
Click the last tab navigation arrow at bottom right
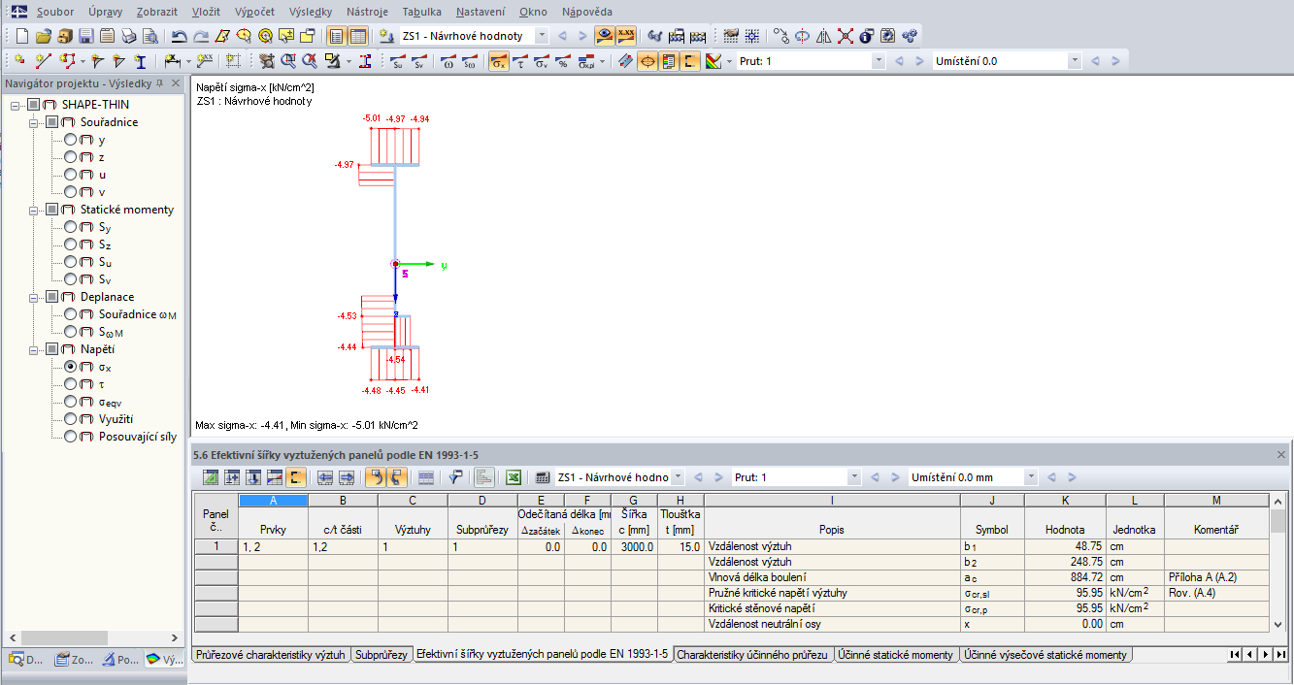click(x=1281, y=655)
